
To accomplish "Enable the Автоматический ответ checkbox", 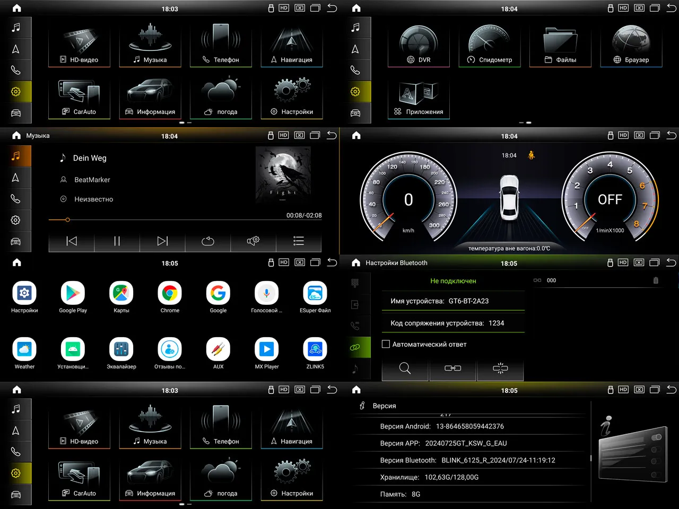I will point(386,344).
